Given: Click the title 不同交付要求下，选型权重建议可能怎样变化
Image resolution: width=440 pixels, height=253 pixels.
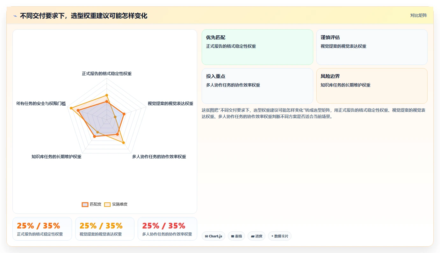Looking at the screenshot, I should (x=83, y=16).
